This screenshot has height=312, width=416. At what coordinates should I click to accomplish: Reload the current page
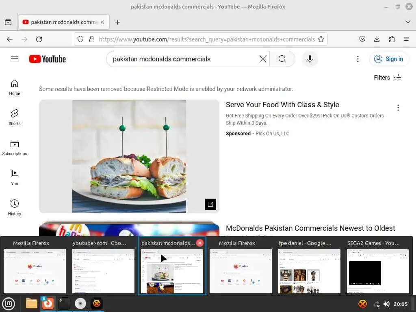coord(39,39)
